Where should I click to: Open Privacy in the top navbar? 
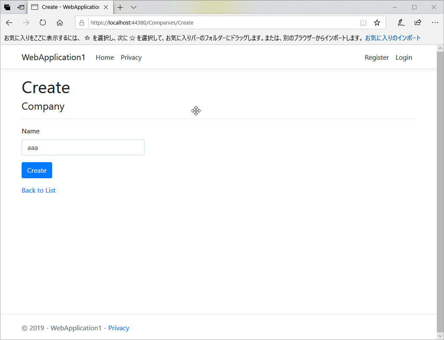(x=131, y=58)
